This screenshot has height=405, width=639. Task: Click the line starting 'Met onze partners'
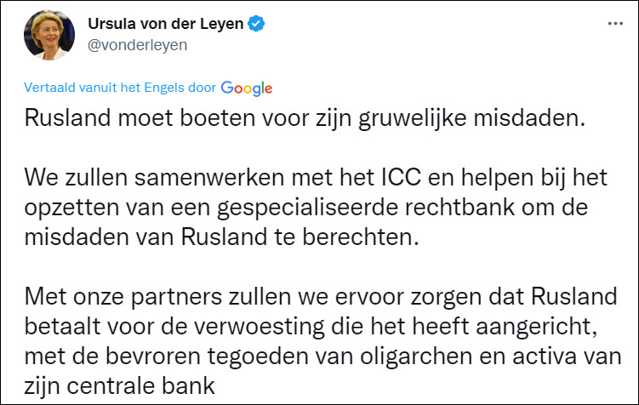pos(316,298)
